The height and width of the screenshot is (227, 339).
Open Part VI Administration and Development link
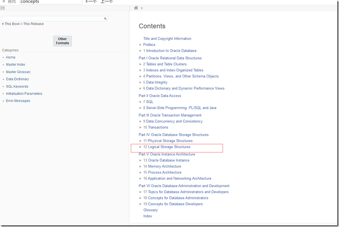click(184, 186)
